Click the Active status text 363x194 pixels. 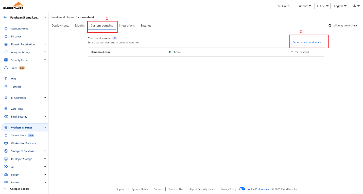pyautogui.click(x=177, y=52)
